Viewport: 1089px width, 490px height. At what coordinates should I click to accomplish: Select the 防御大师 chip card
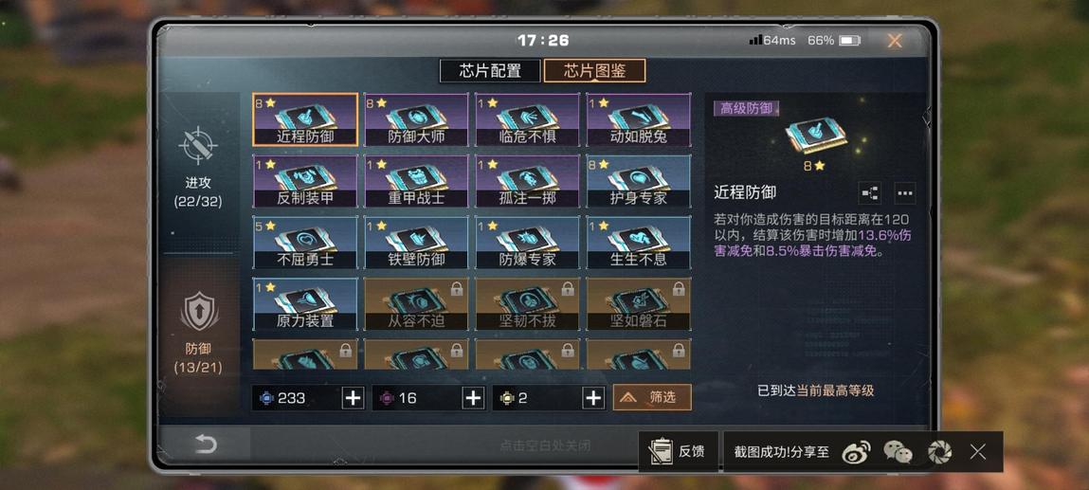pos(416,120)
